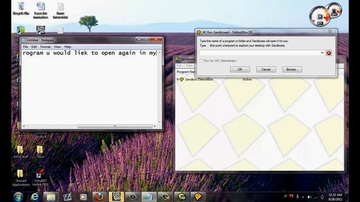This screenshot has width=360, height=202.
Task: Click the Notepad title bar icon
Action: pyautogui.click(x=24, y=40)
